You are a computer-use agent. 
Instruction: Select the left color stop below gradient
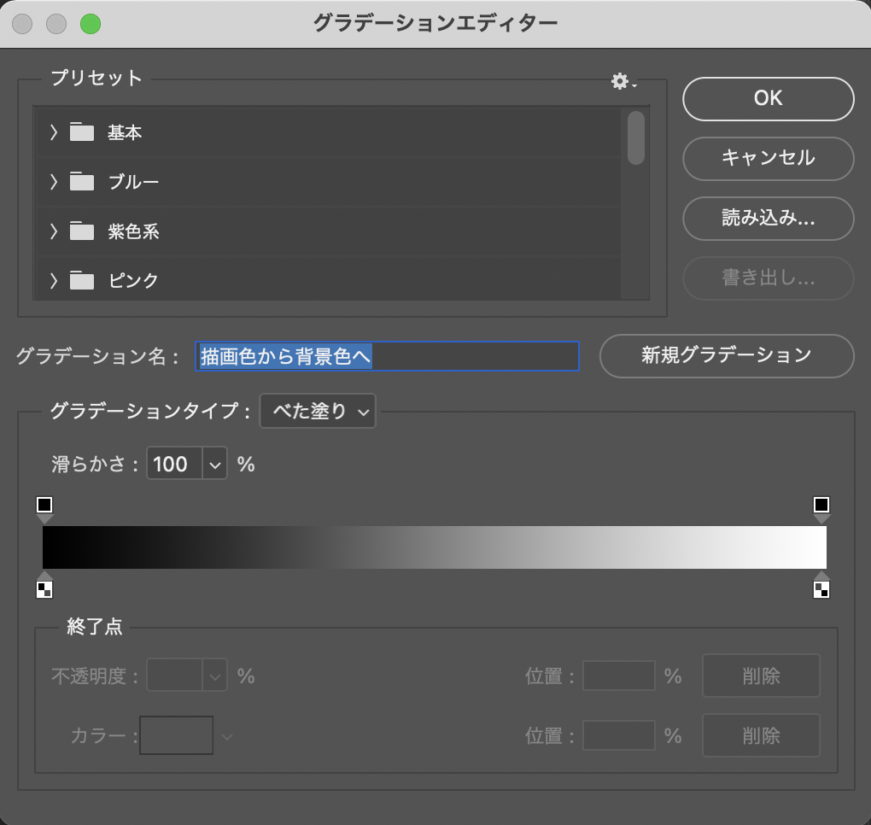point(44,588)
